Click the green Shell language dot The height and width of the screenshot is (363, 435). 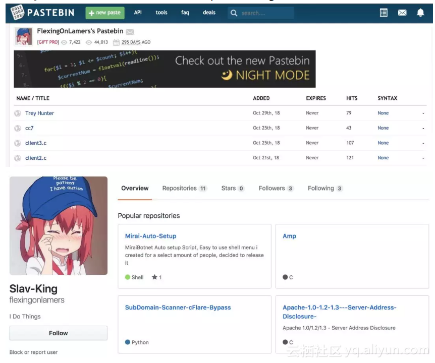128,277
